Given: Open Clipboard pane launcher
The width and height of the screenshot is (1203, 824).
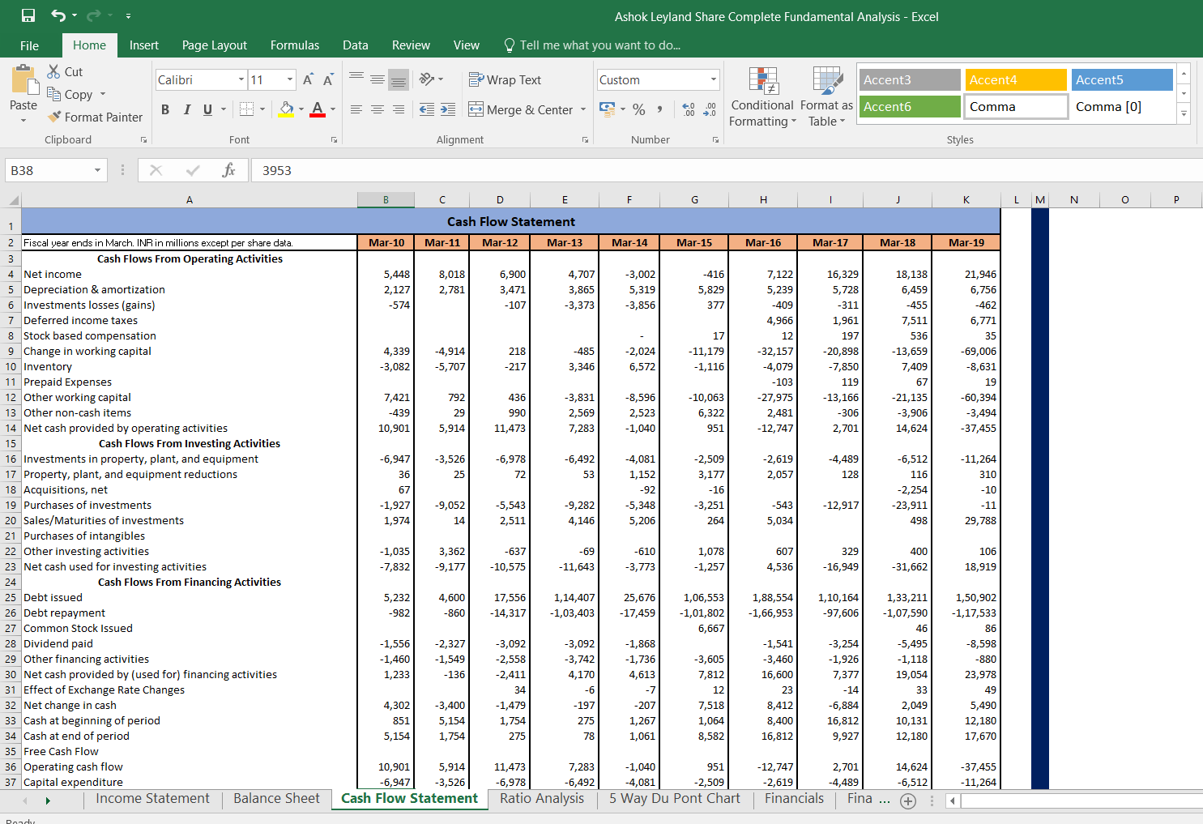Looking at the screenshot, I should pyautogui.click(x=143, y=140).
